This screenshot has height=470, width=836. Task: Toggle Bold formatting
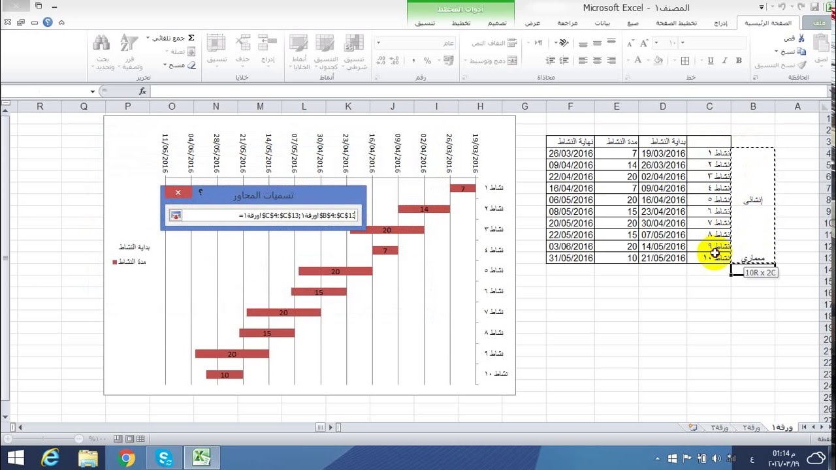738,60
